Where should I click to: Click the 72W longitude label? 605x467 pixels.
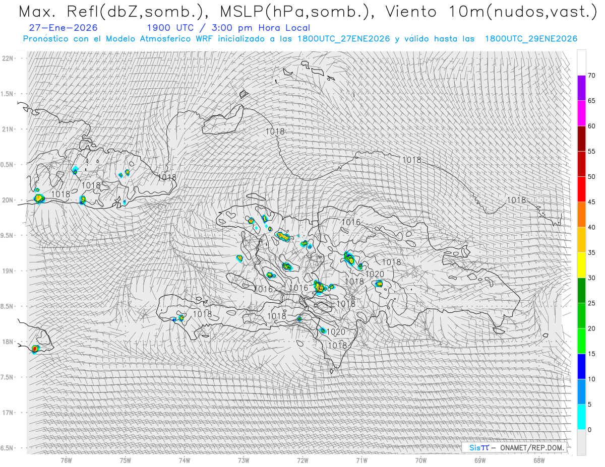click(x=302, y=460)
